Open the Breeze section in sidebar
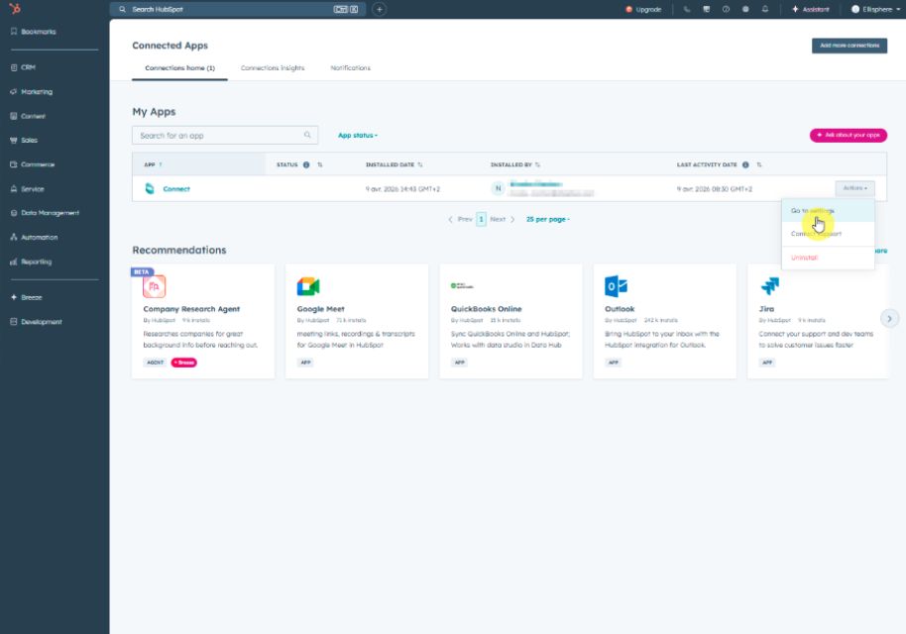This screenshot has width=906, height=634. 30,297
